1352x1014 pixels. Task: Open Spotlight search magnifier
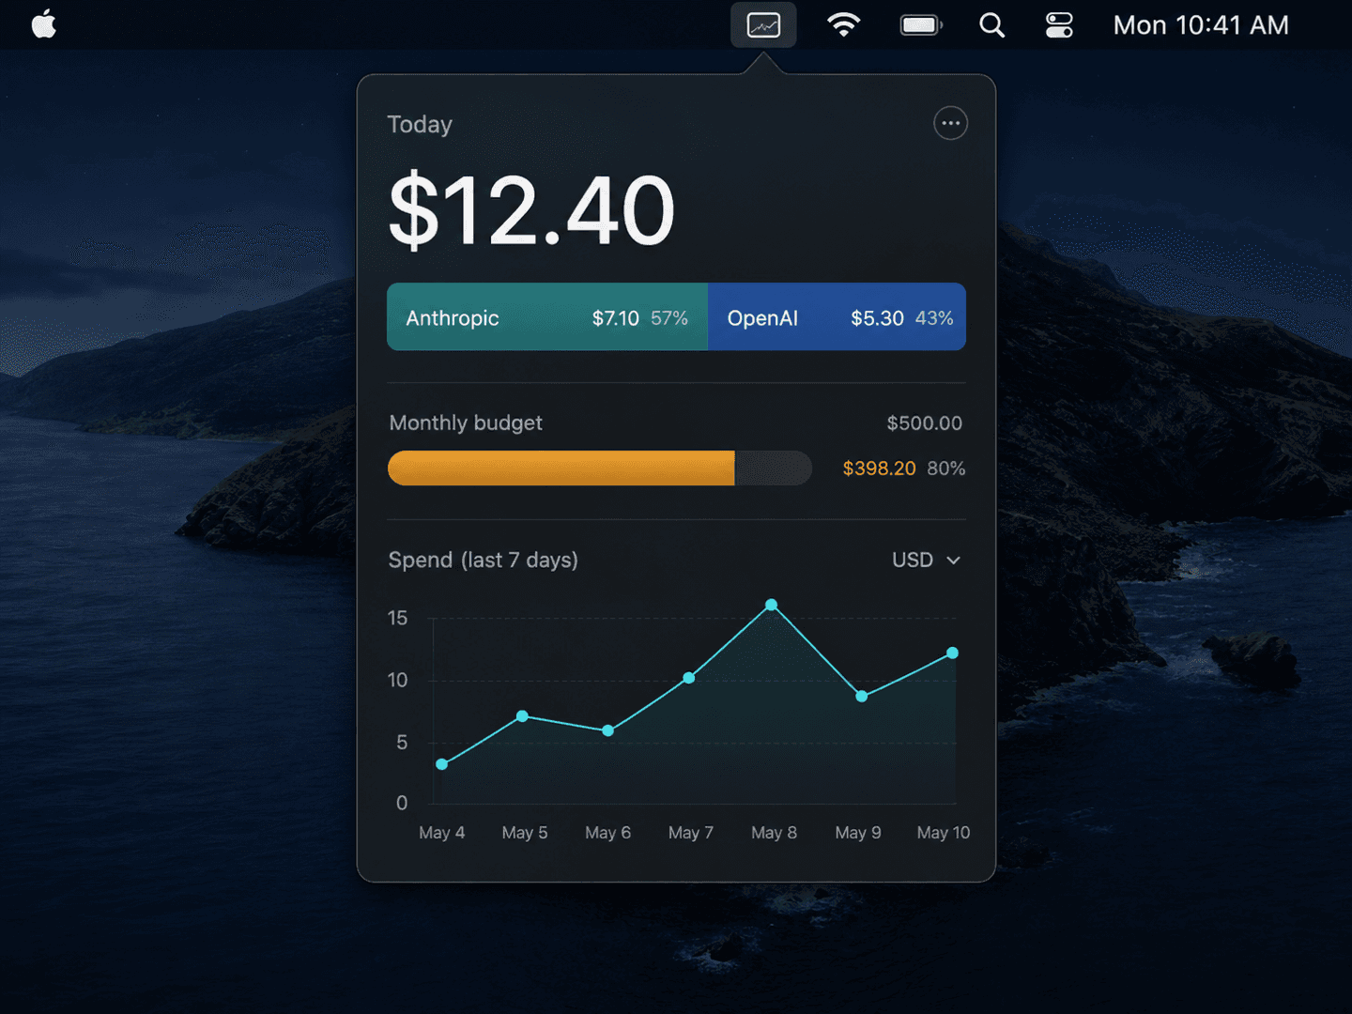click(991, 25)
